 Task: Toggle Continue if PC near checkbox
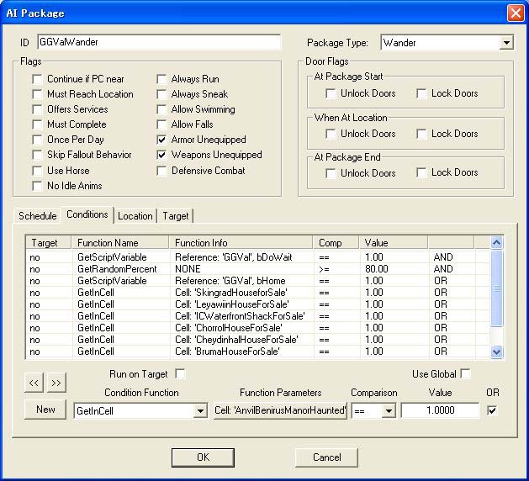tap(37, 79)
